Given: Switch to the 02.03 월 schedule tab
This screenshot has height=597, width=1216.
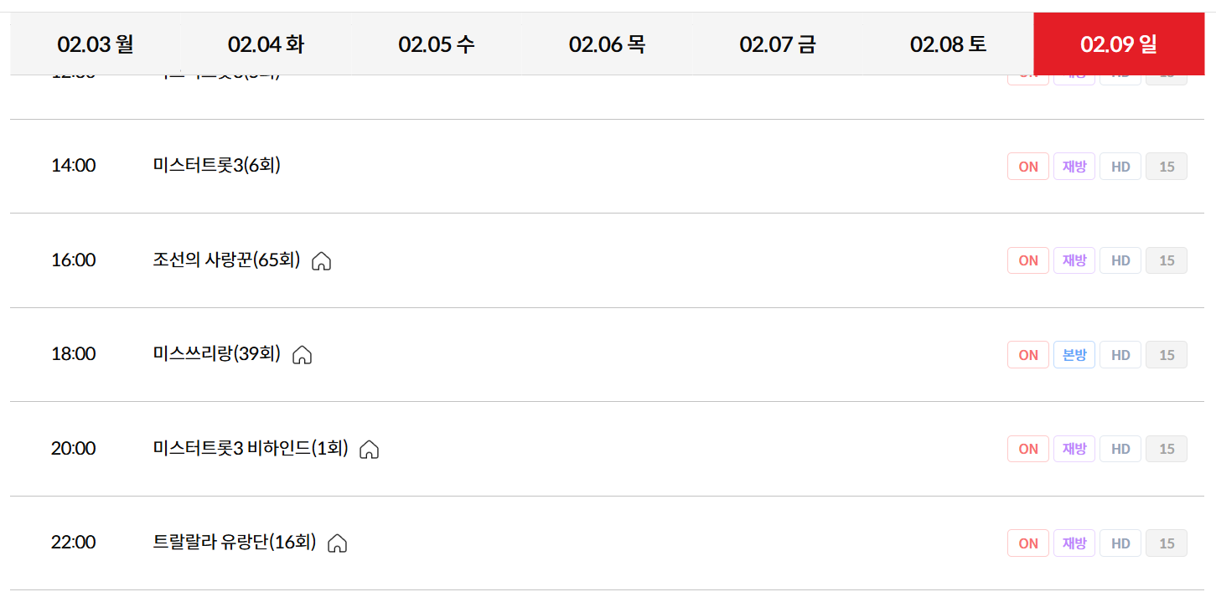Looking at the screenshot, I should pos(94,43).
